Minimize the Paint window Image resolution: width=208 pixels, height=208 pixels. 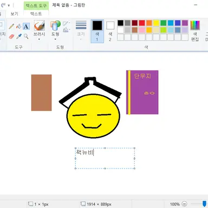pyautogui.click(x=196, y=5)
